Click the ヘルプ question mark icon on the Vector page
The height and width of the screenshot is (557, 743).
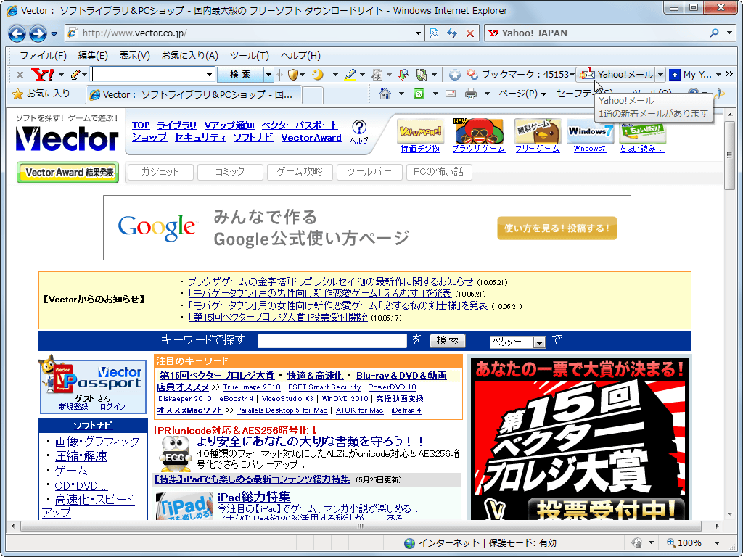coord(359,127)
